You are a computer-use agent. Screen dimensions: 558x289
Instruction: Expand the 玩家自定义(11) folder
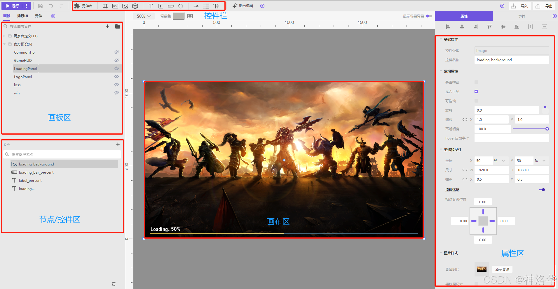(x=4, y=36)
